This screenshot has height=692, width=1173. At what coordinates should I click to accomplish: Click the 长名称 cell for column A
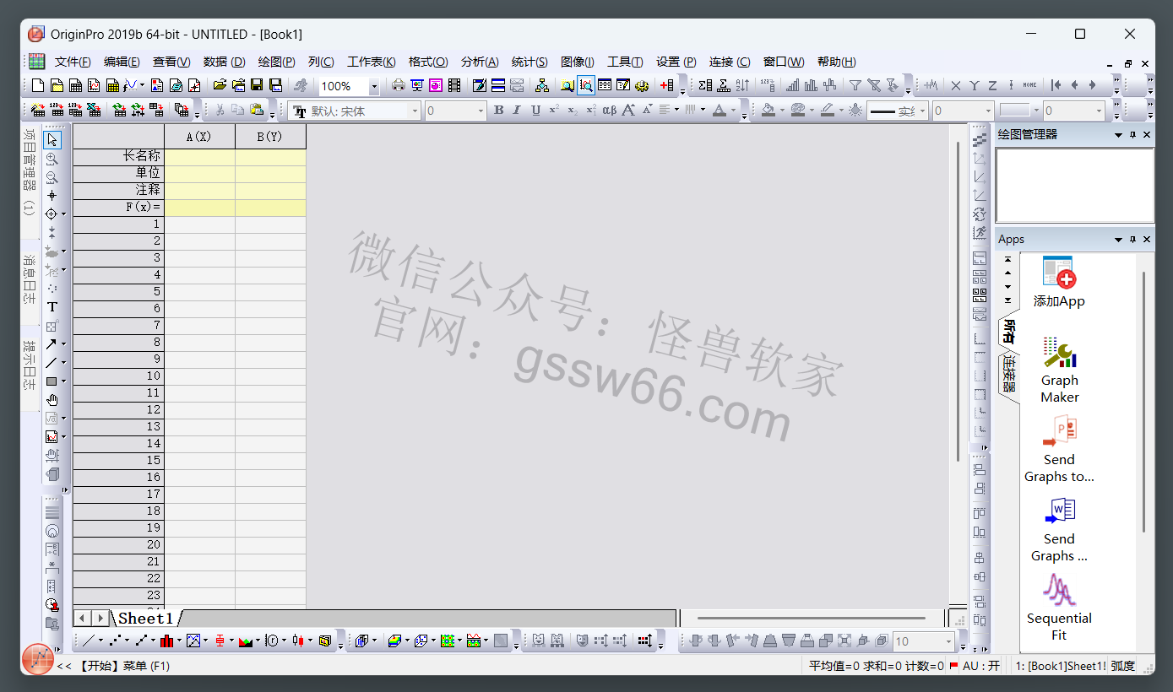pos(199,156)
